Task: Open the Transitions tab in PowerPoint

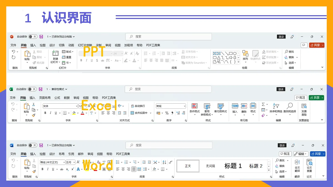Action: click(62, 45)
